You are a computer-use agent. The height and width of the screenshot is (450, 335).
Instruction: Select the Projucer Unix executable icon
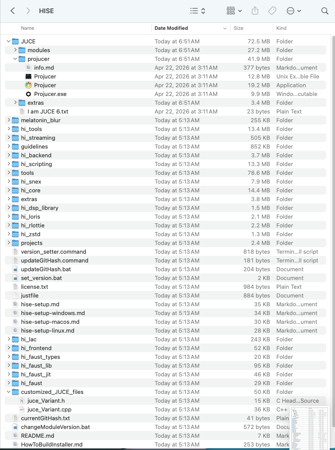tap(28, 76)
